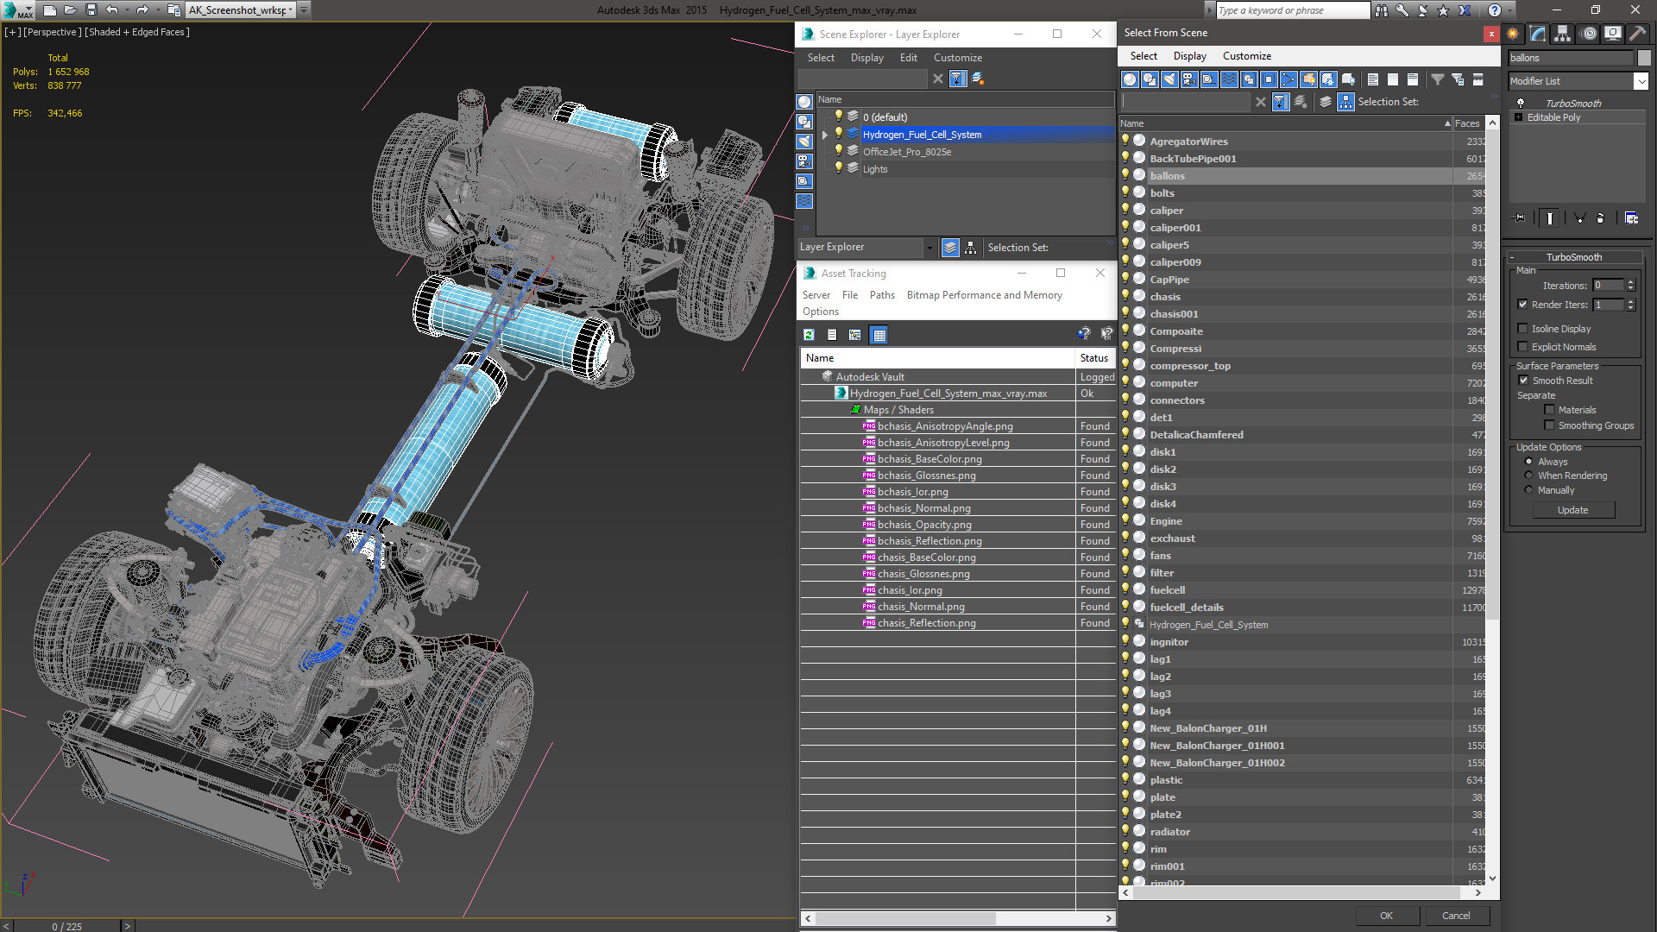The image size is (1657, 932).
Task: Toggle display lights filter in Select From Scene
Action: 1169,79
